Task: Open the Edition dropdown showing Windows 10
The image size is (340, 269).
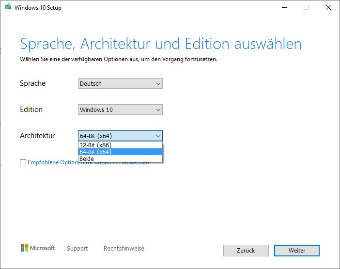Action: pos(120,110)
